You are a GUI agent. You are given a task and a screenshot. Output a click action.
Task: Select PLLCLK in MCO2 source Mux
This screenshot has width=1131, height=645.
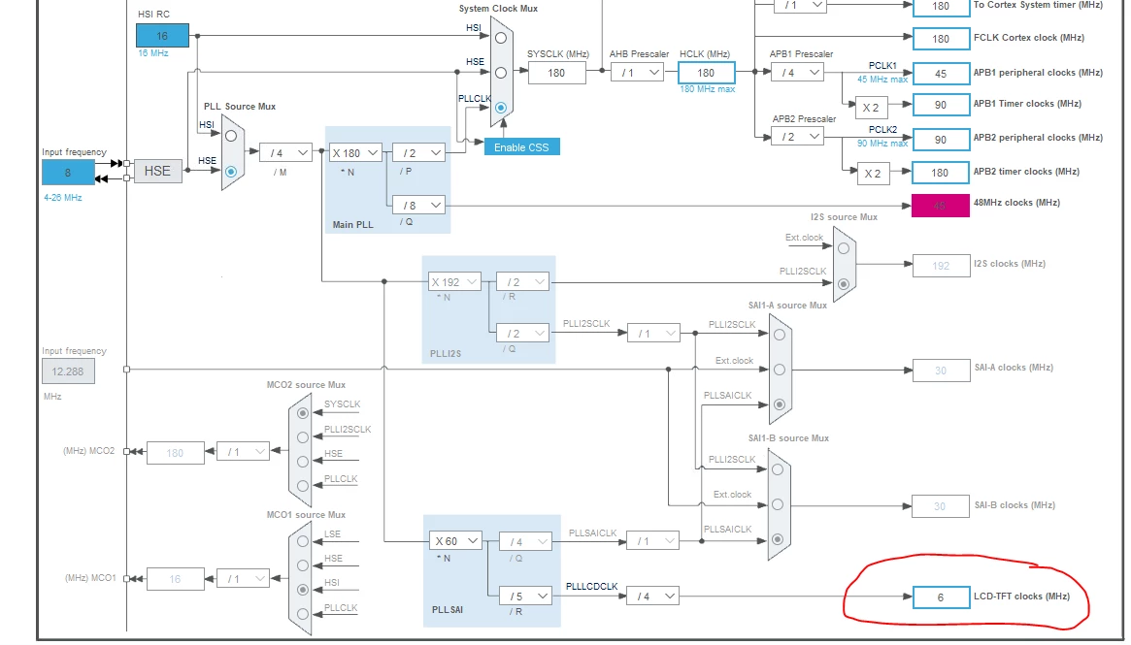pyautogui.click(x=303, y=486)
